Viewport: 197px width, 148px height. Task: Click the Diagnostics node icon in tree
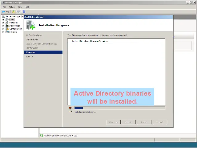coord(7,26)
